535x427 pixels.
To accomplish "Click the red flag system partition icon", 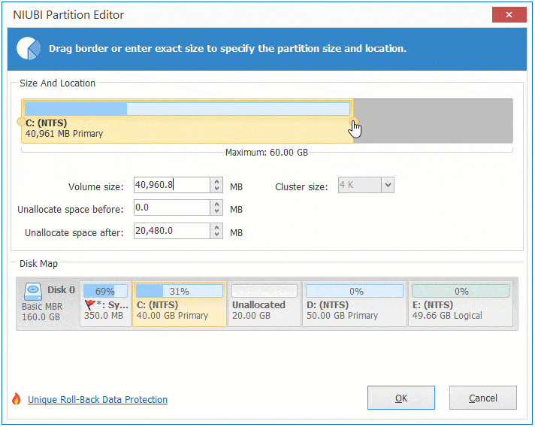I will point(91,305).
